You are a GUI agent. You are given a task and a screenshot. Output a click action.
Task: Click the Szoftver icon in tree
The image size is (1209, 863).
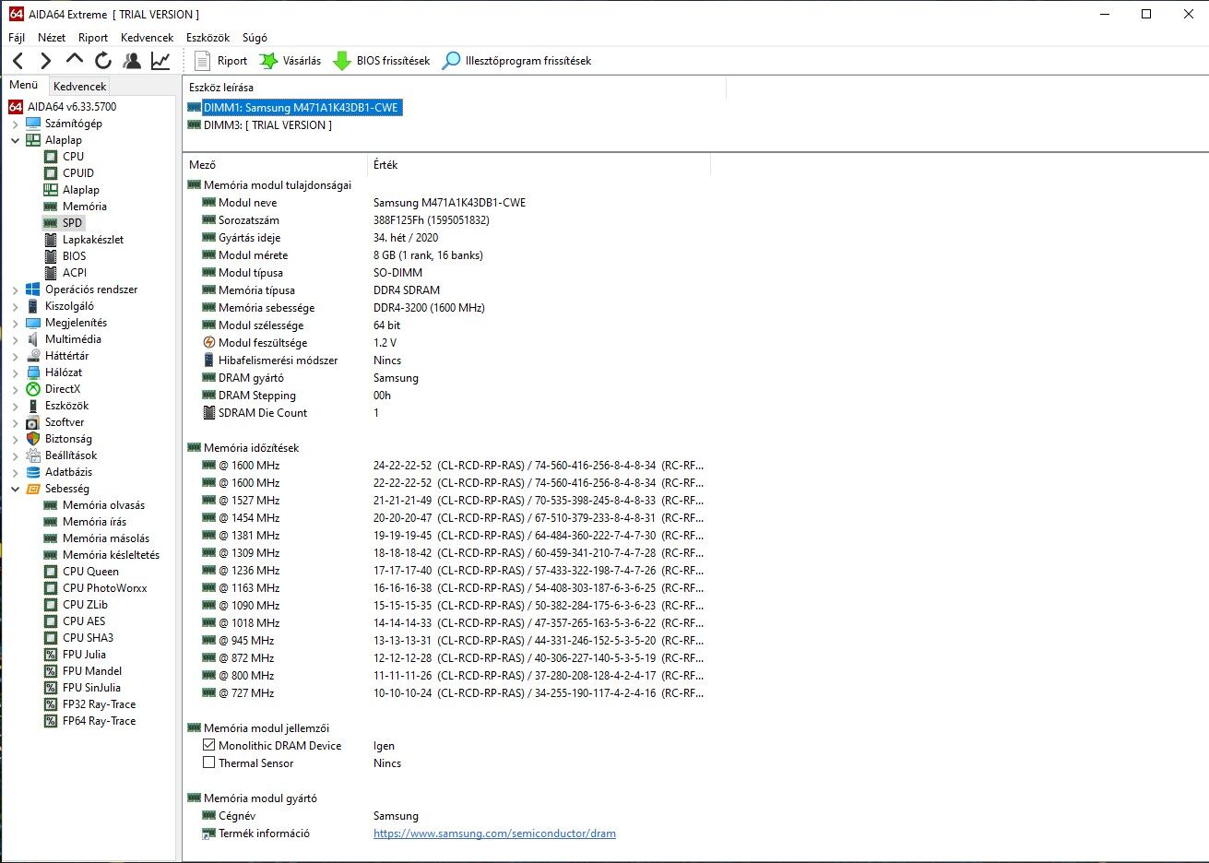click(x=33, y=422)
